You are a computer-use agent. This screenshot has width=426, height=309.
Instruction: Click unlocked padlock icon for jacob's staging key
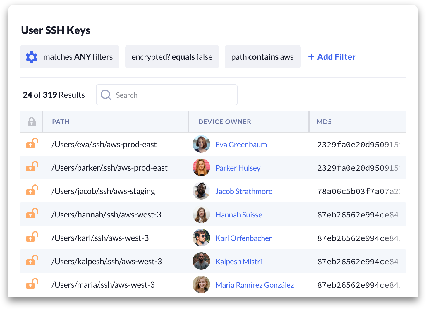point(32,190)
